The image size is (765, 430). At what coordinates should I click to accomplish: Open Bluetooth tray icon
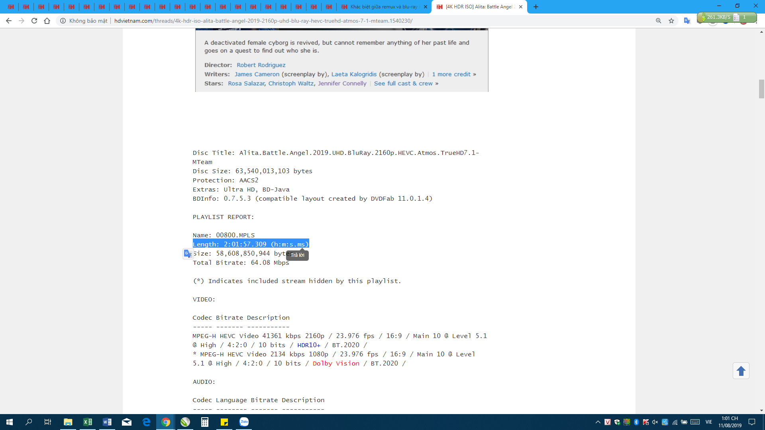click(636, 422)
